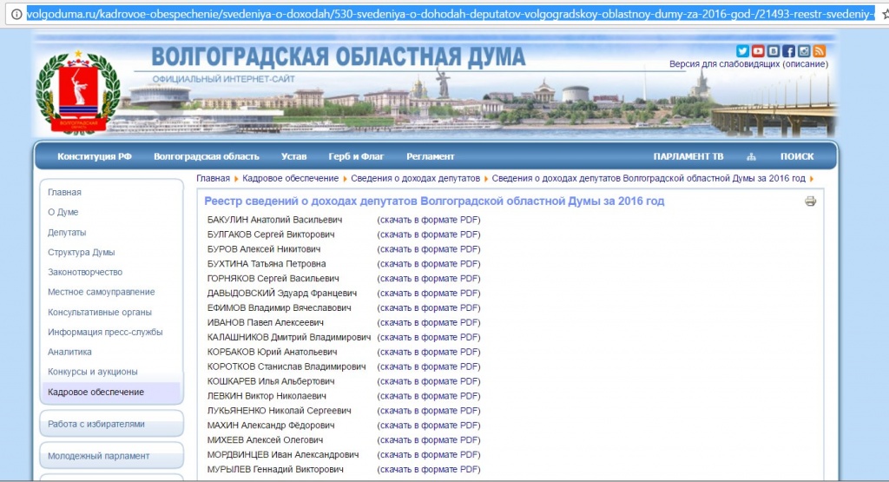This screenshot has height=482, width=889.
Task: Download PDF for ЛУКЬЯНЕНКО Николай Сергеевич
Action: pos(429,411)
